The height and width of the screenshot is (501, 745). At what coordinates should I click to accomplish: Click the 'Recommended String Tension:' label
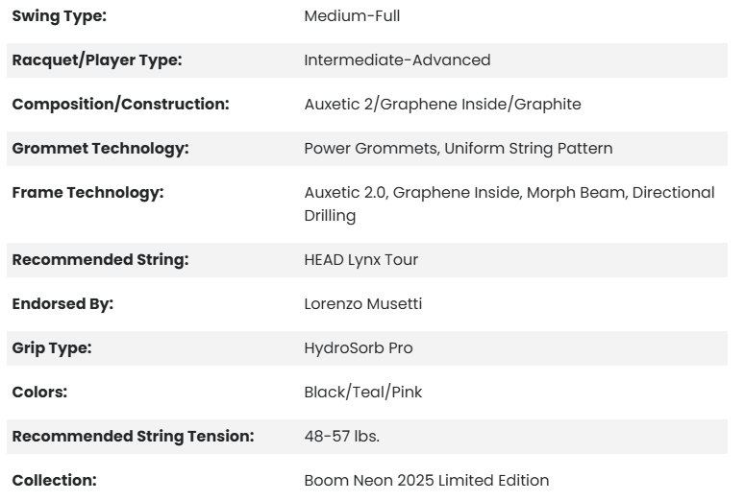pos(133,437)
